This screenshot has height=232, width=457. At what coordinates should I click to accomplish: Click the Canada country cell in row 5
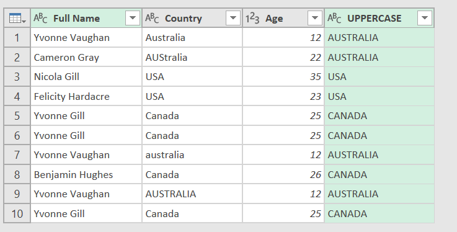point(192,116)
